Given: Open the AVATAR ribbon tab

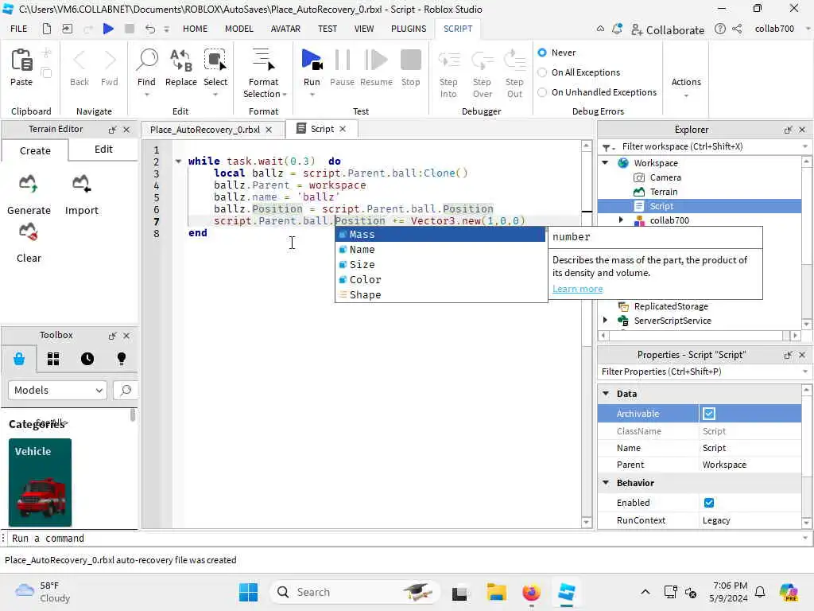Looking at the screenshot, I should [285, 29].
